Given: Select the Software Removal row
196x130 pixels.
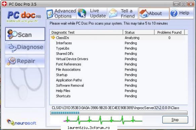Looking at the screenshot, I should 118,85.
